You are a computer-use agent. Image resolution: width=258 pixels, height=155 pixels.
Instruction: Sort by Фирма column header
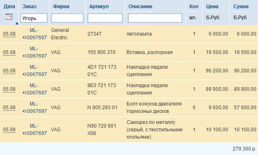61,7
